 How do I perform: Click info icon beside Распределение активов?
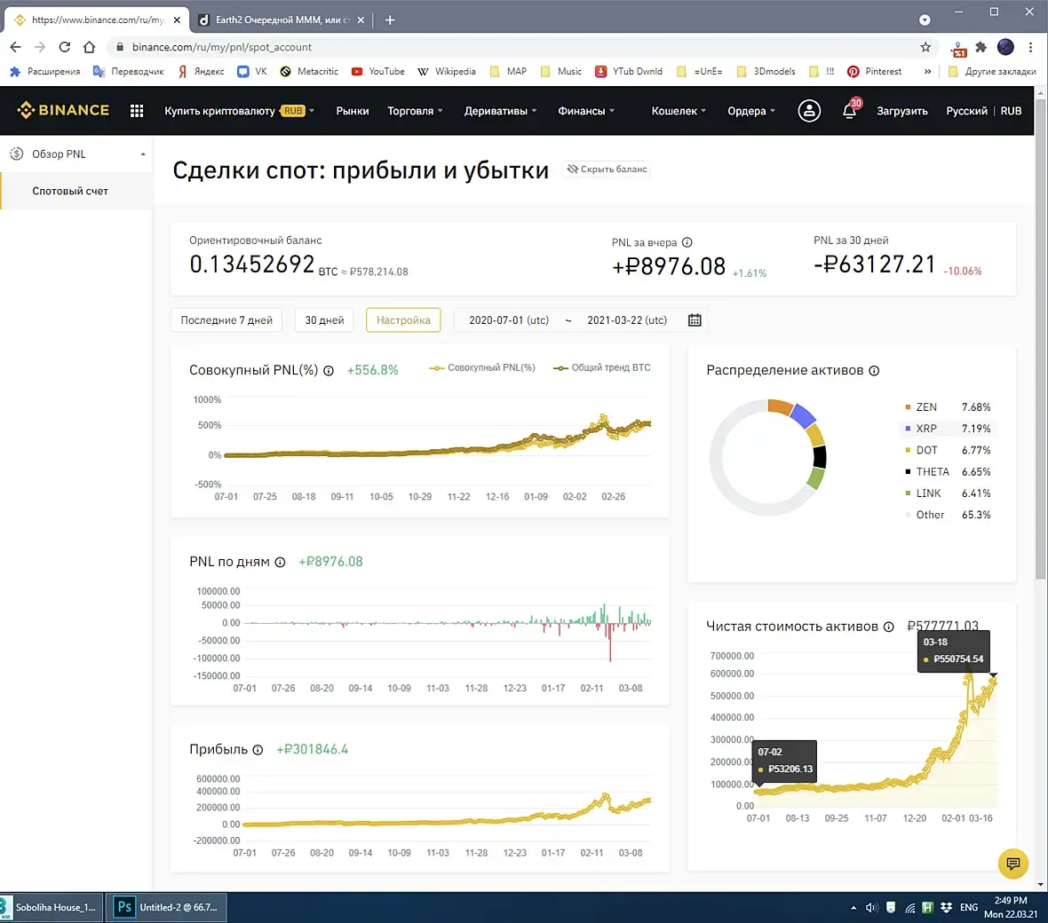point(874,371)
